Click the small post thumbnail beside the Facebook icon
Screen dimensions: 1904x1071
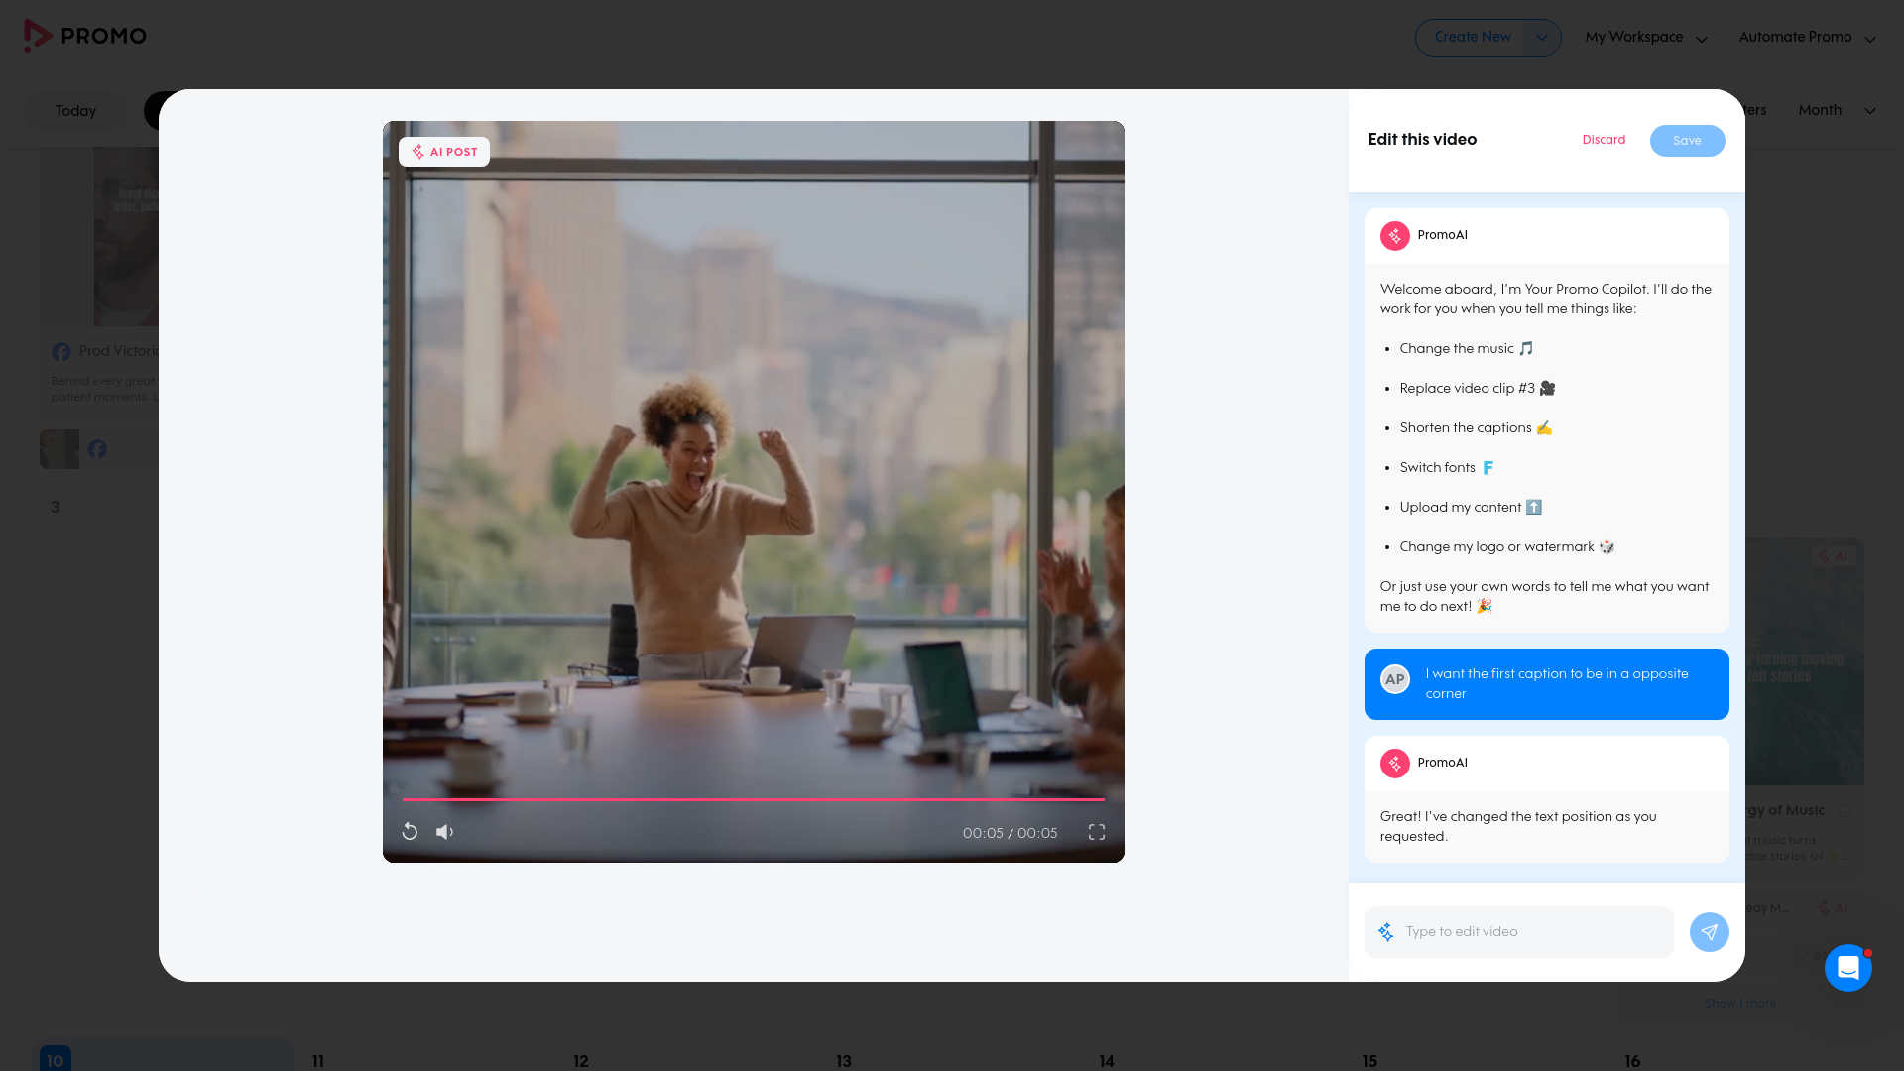(59, 449)
